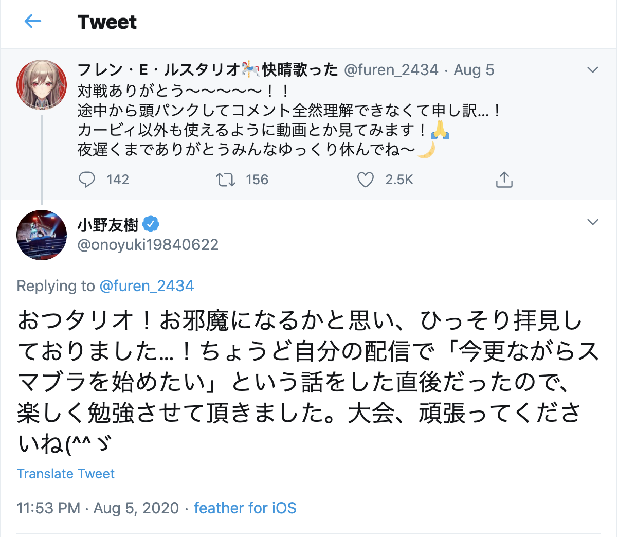This screenshot has width=618, height=537.
Task: Open フレン・E・ルスタリオ's profile avatar
Action: (42, 85)
